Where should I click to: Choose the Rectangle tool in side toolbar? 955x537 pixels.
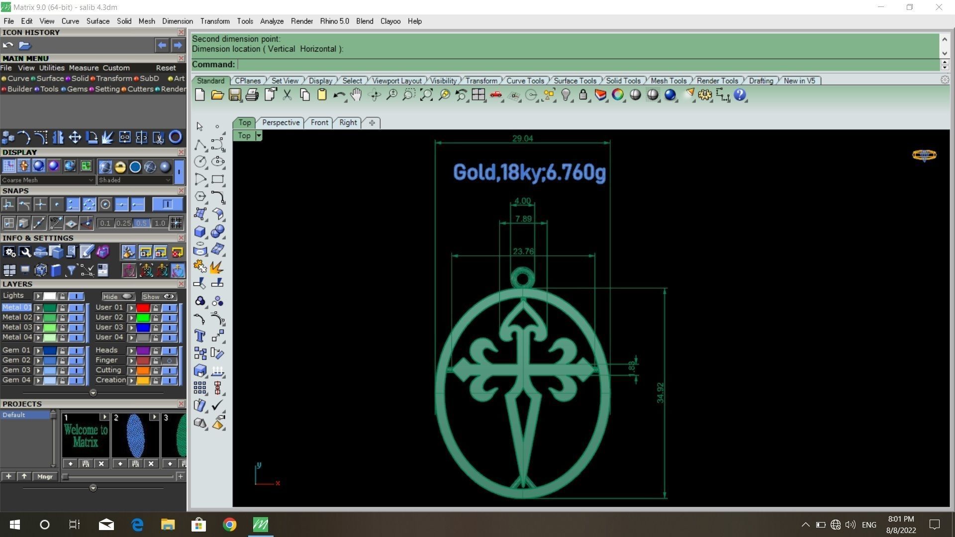click(x=217, y=179)
